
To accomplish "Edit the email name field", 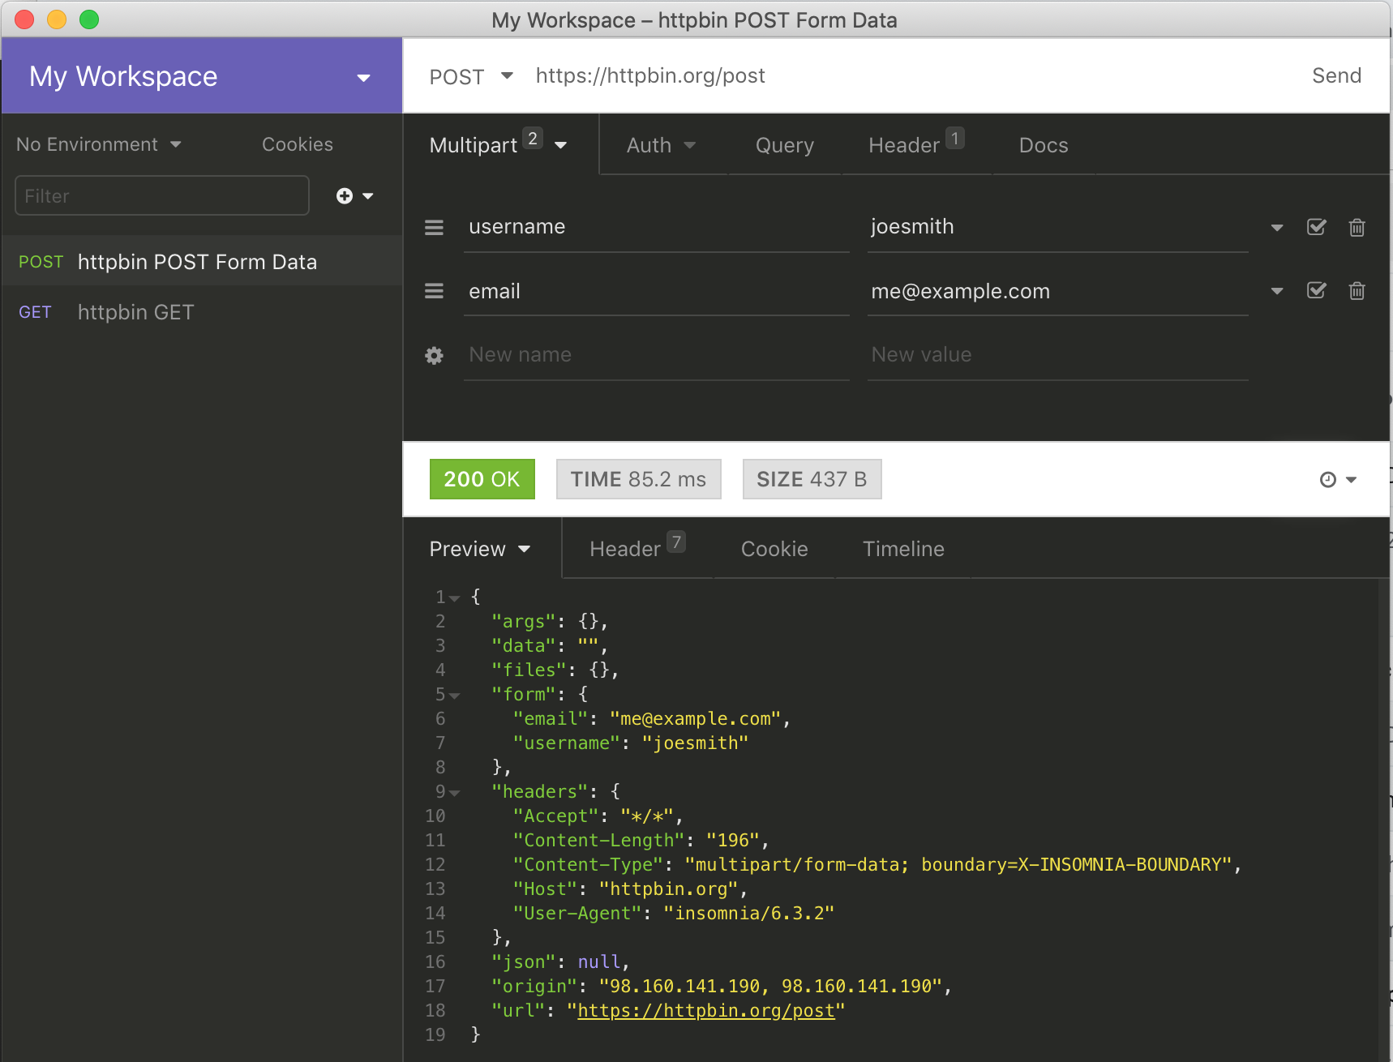I will (x=656, y=292).
